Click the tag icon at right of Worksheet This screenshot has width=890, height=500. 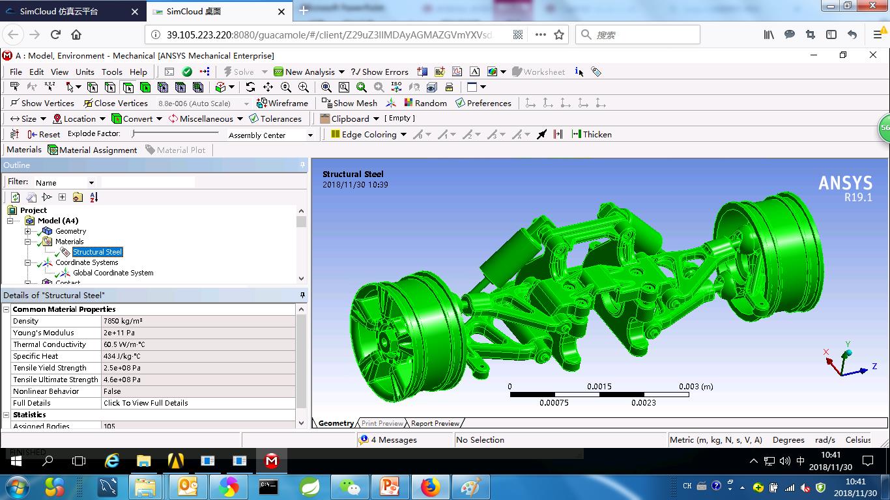click(x=596, y=72)
